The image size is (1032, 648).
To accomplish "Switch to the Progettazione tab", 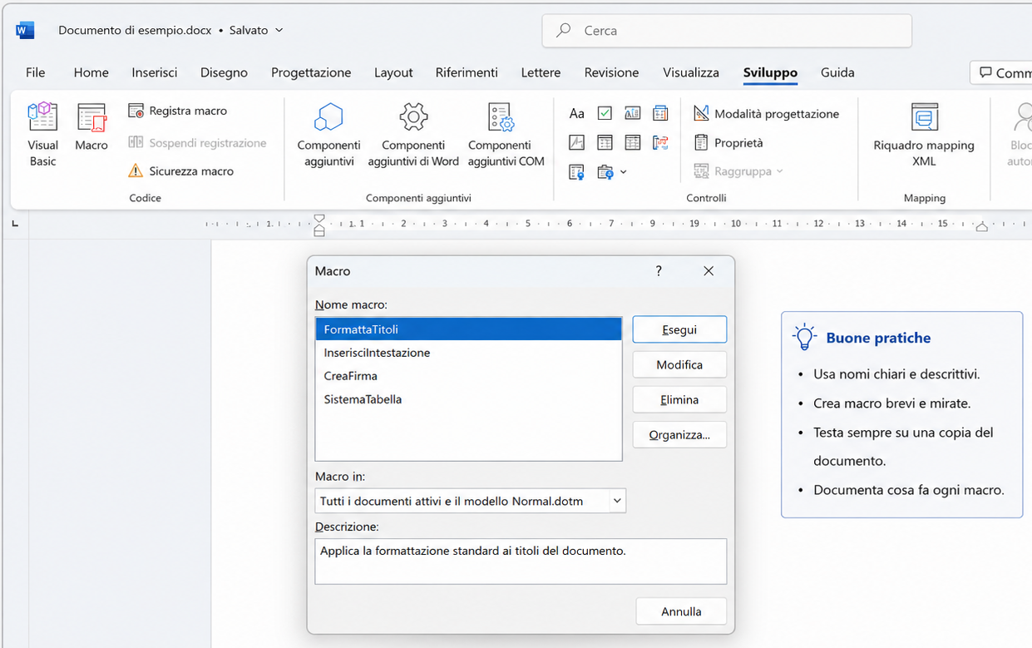I will (311, 72).
